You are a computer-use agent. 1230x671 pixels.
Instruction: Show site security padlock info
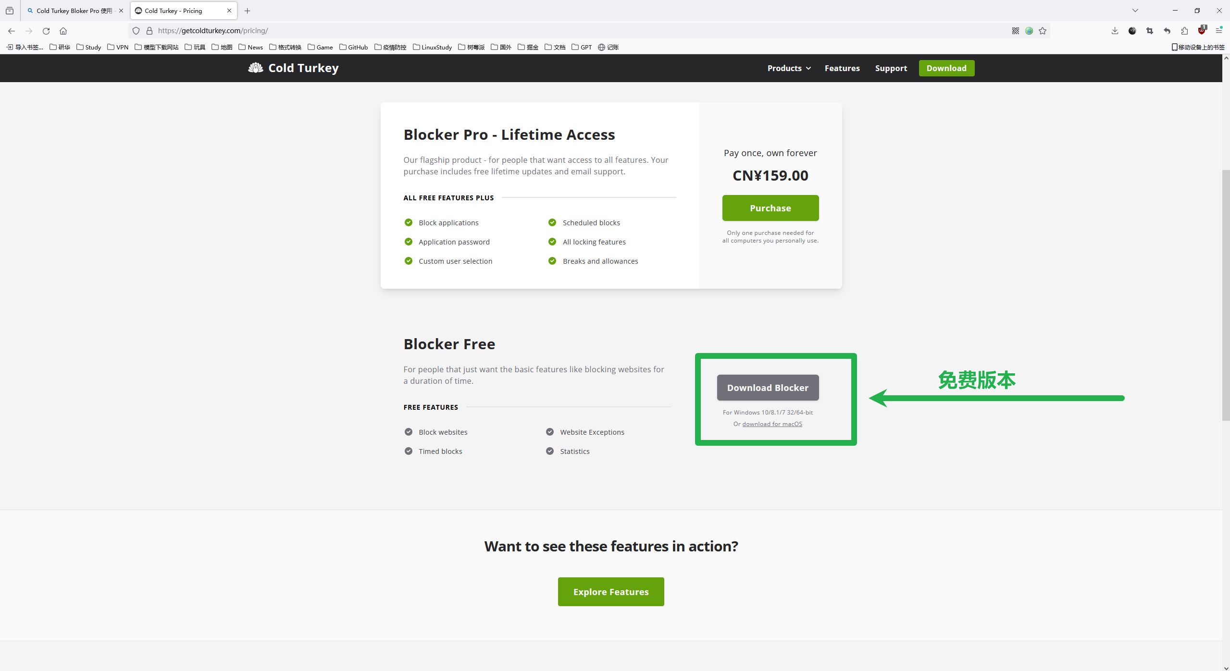click(149, 31)
